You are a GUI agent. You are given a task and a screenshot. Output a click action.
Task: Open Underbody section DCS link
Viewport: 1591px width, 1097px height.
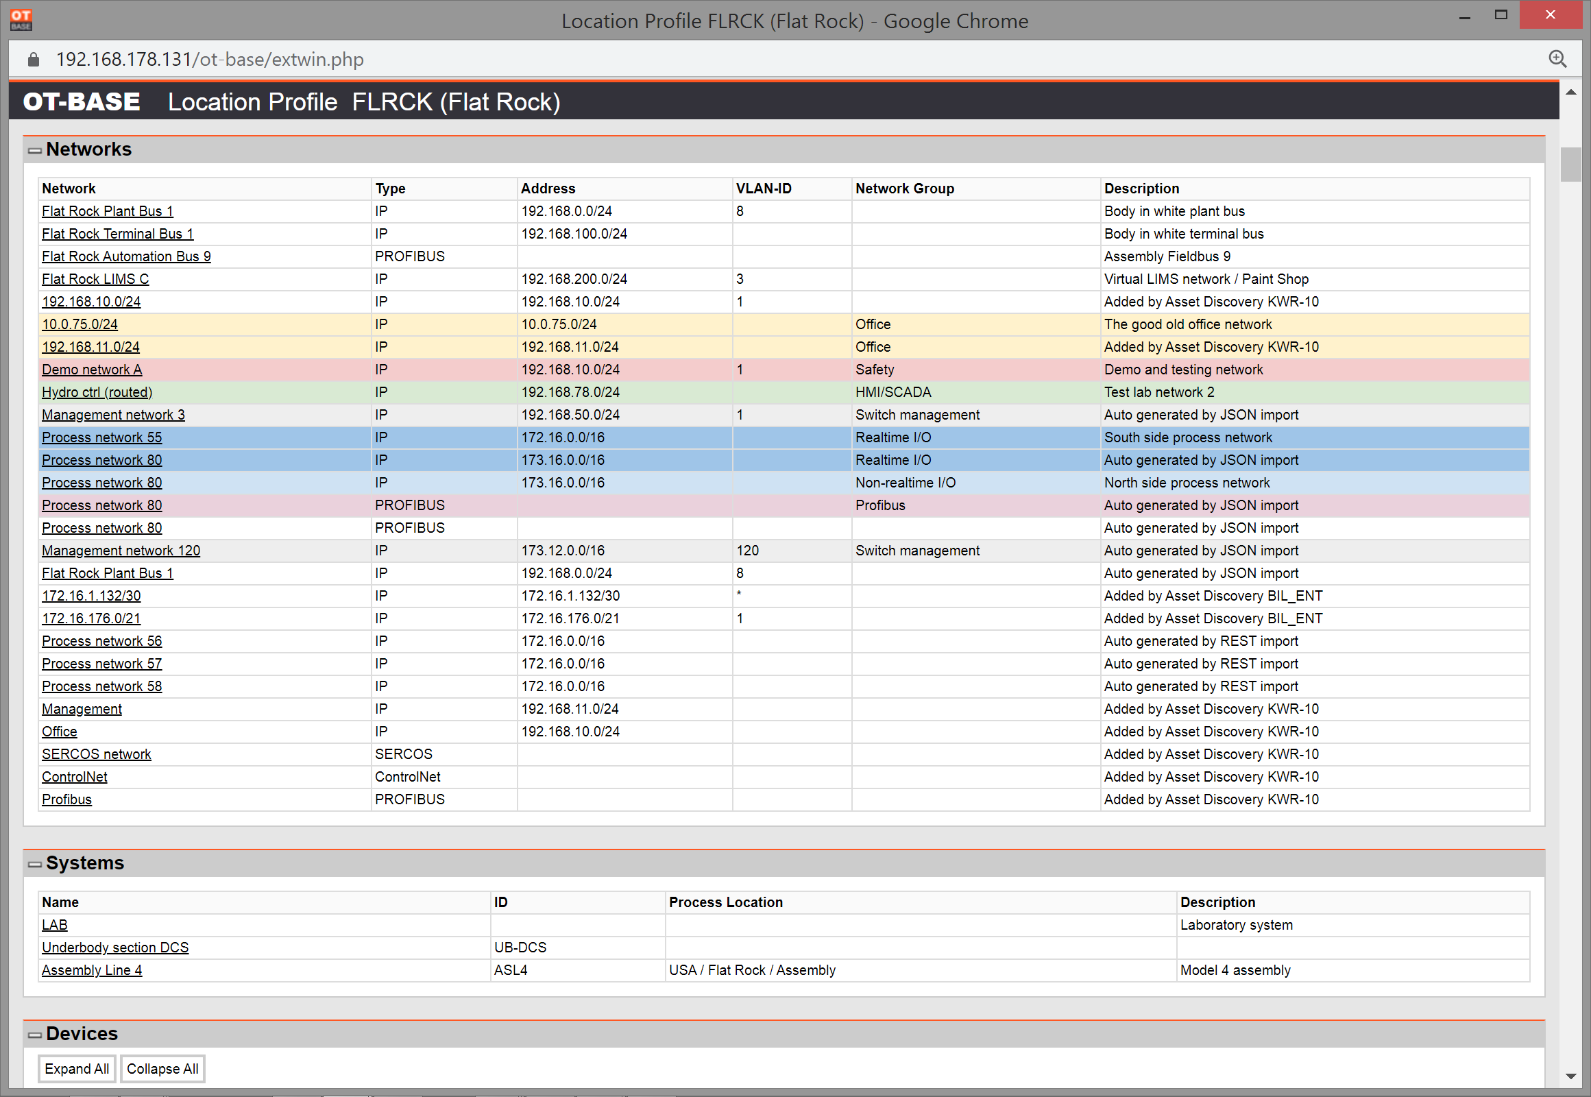pyautogui.click(x=115, y=948)
